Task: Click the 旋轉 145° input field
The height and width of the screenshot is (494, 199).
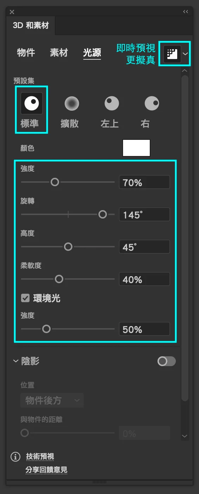Action: pos(145,214)
